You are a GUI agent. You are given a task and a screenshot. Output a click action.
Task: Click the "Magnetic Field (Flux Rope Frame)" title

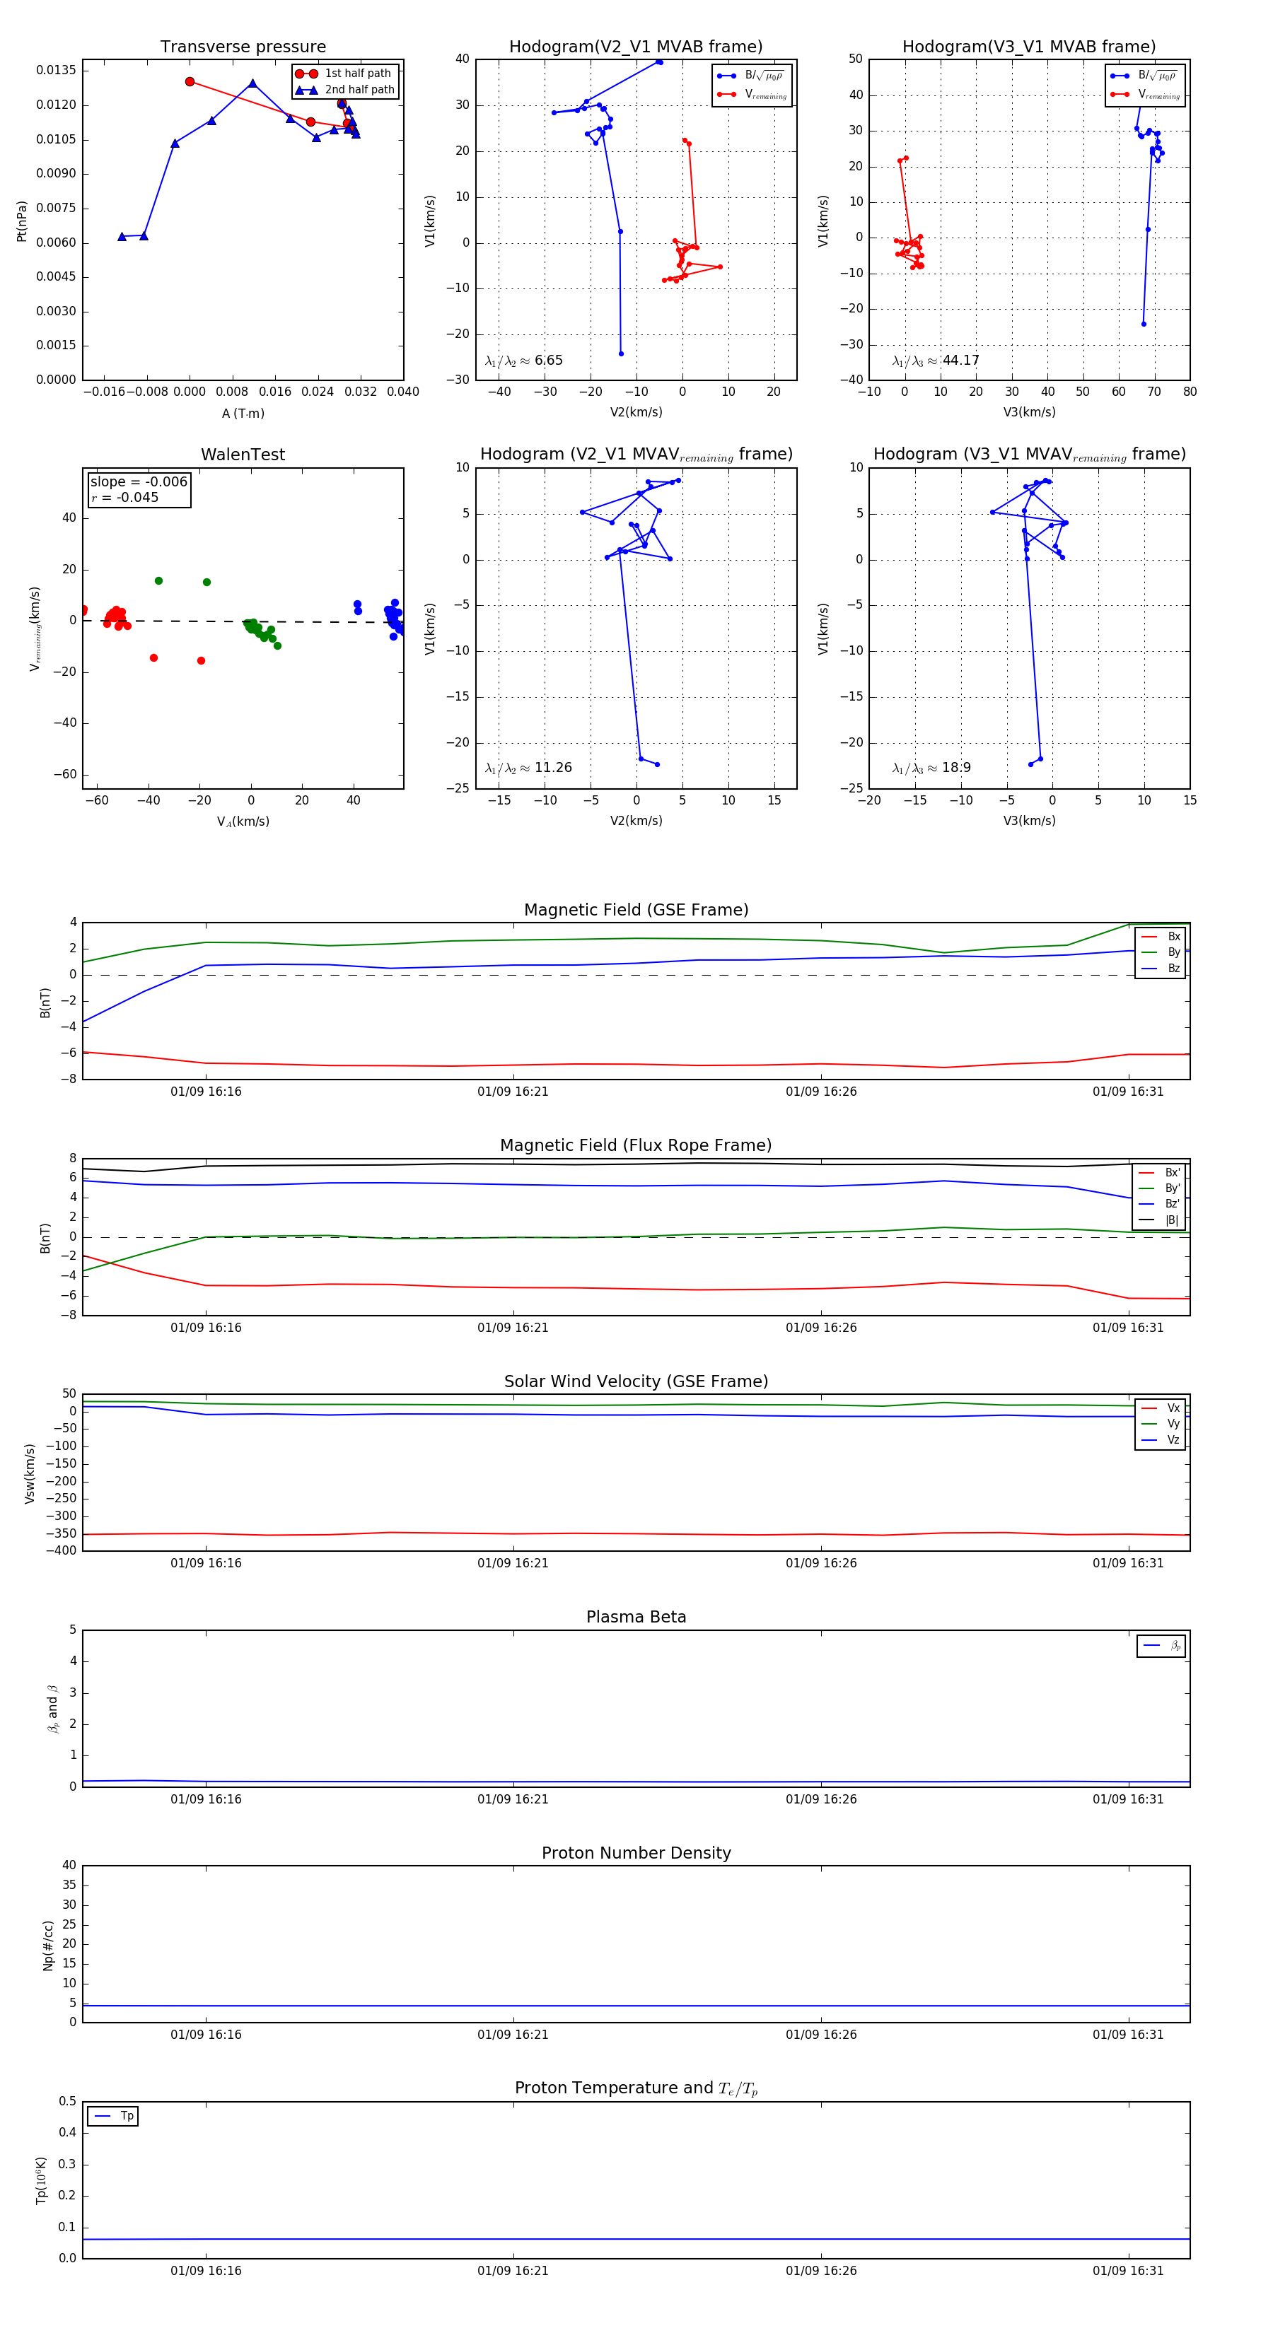click(x=636, y=1146)
